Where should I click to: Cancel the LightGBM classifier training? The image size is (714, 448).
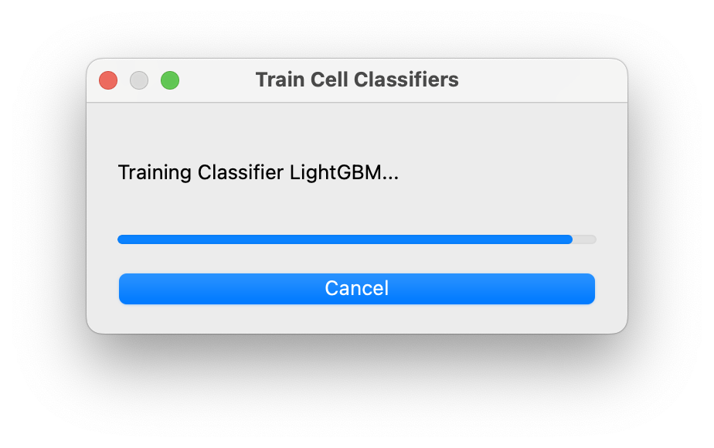356,288
